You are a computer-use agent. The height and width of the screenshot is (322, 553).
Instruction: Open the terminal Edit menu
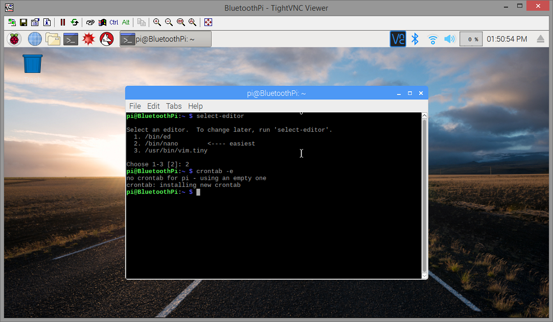click(x=153, y=106)
